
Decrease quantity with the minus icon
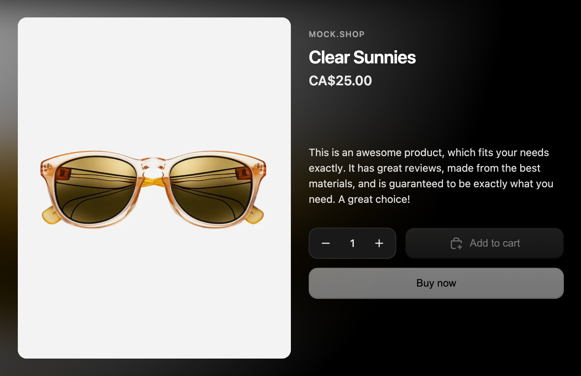coord(326,243)
